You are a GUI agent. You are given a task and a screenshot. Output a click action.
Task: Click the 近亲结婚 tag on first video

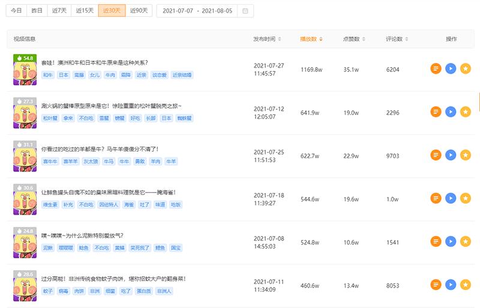(182, 76)
